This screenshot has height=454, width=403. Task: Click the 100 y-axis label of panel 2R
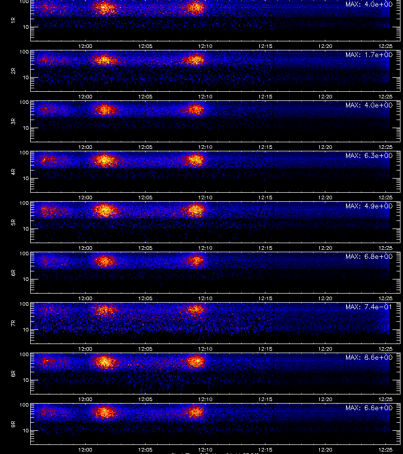tap(24, 52)
